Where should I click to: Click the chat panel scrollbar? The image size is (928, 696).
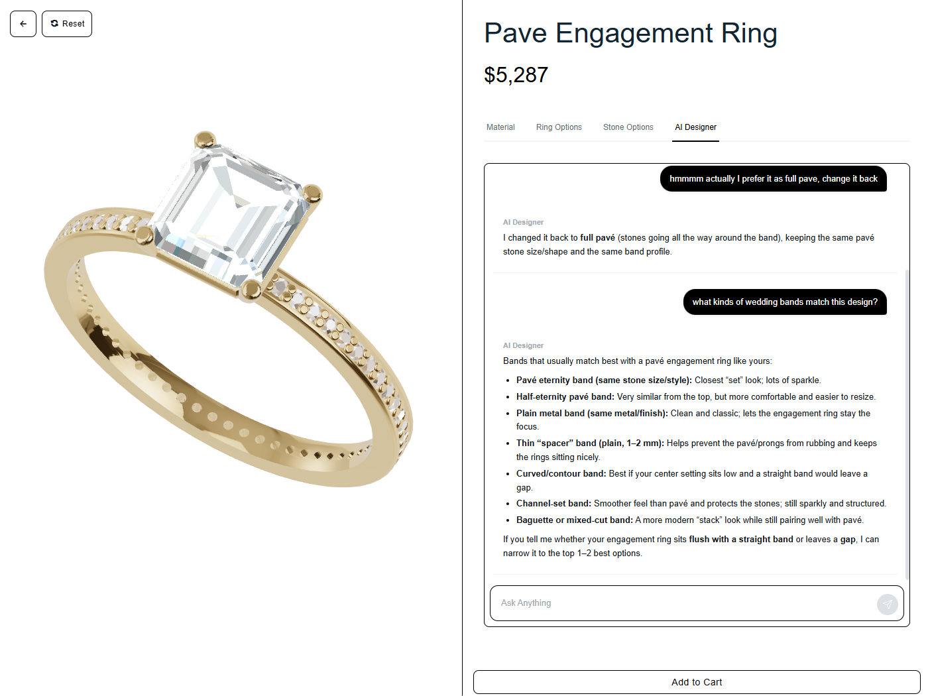click(x=907, y=424)
